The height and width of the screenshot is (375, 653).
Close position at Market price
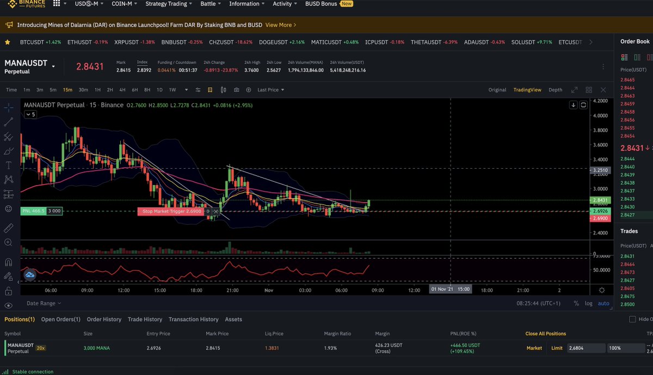click(534, 348)
